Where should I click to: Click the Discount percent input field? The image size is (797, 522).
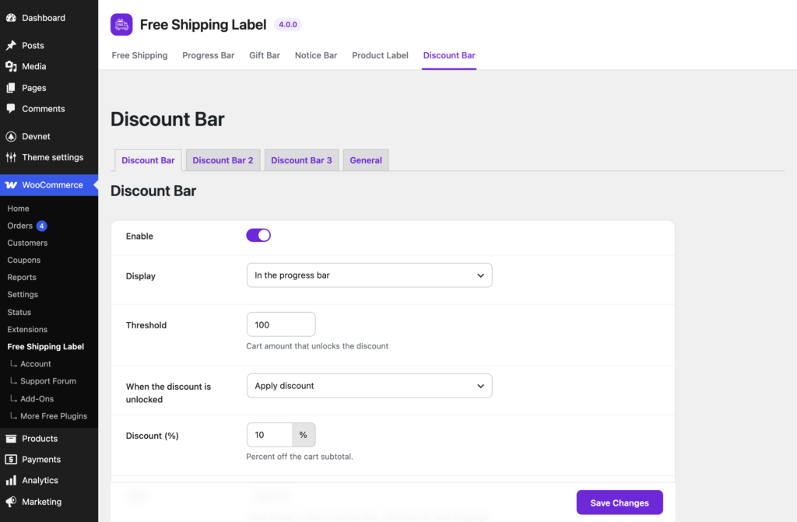coord(269,435)
